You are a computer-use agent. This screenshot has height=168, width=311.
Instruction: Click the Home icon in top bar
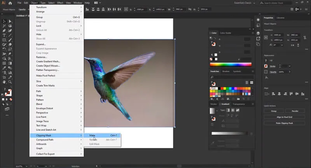click(10, 3)
